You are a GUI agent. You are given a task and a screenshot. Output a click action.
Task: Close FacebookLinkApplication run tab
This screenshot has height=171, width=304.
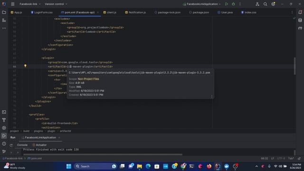tap(59, 138)
